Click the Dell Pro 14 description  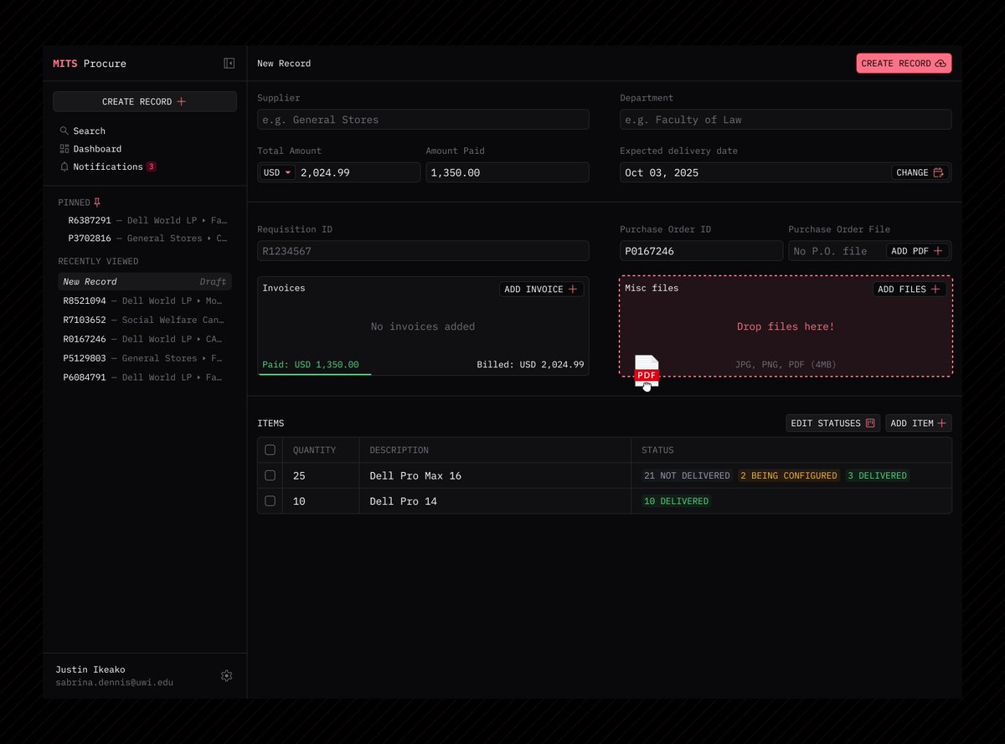point(404,501)
